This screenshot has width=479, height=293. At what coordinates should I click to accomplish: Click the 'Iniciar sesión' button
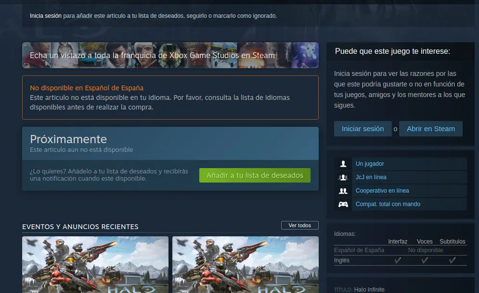(362, 129)
